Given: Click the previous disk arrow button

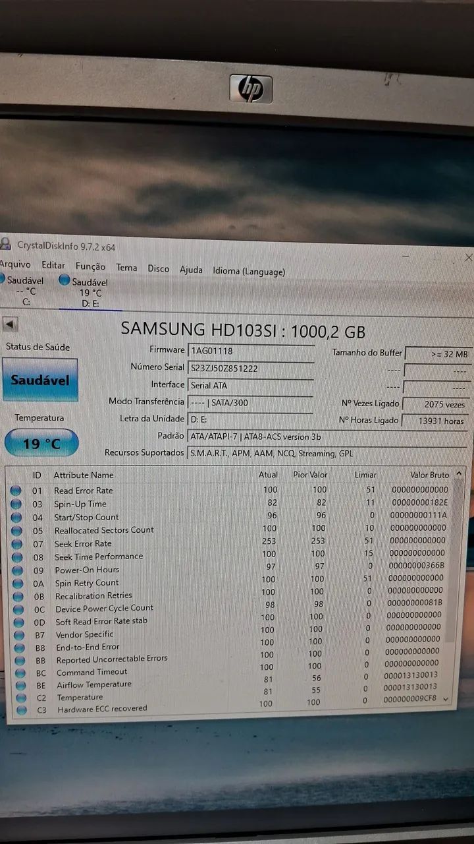Looking at the screenshot, I should point(11,324).
